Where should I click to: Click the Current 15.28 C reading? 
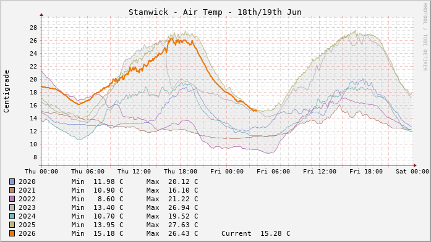[x=255, y=233]
